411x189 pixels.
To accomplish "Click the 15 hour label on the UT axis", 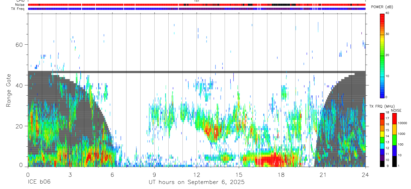I will click(239, 175).
